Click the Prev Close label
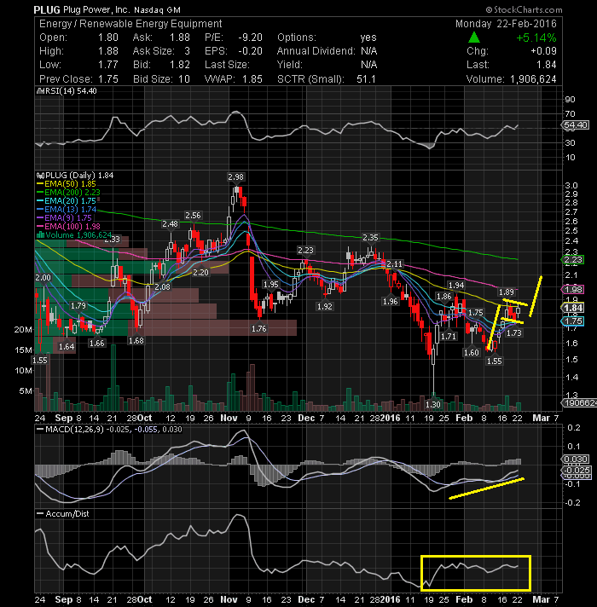 pyautogui.click(x=66, y=79)
